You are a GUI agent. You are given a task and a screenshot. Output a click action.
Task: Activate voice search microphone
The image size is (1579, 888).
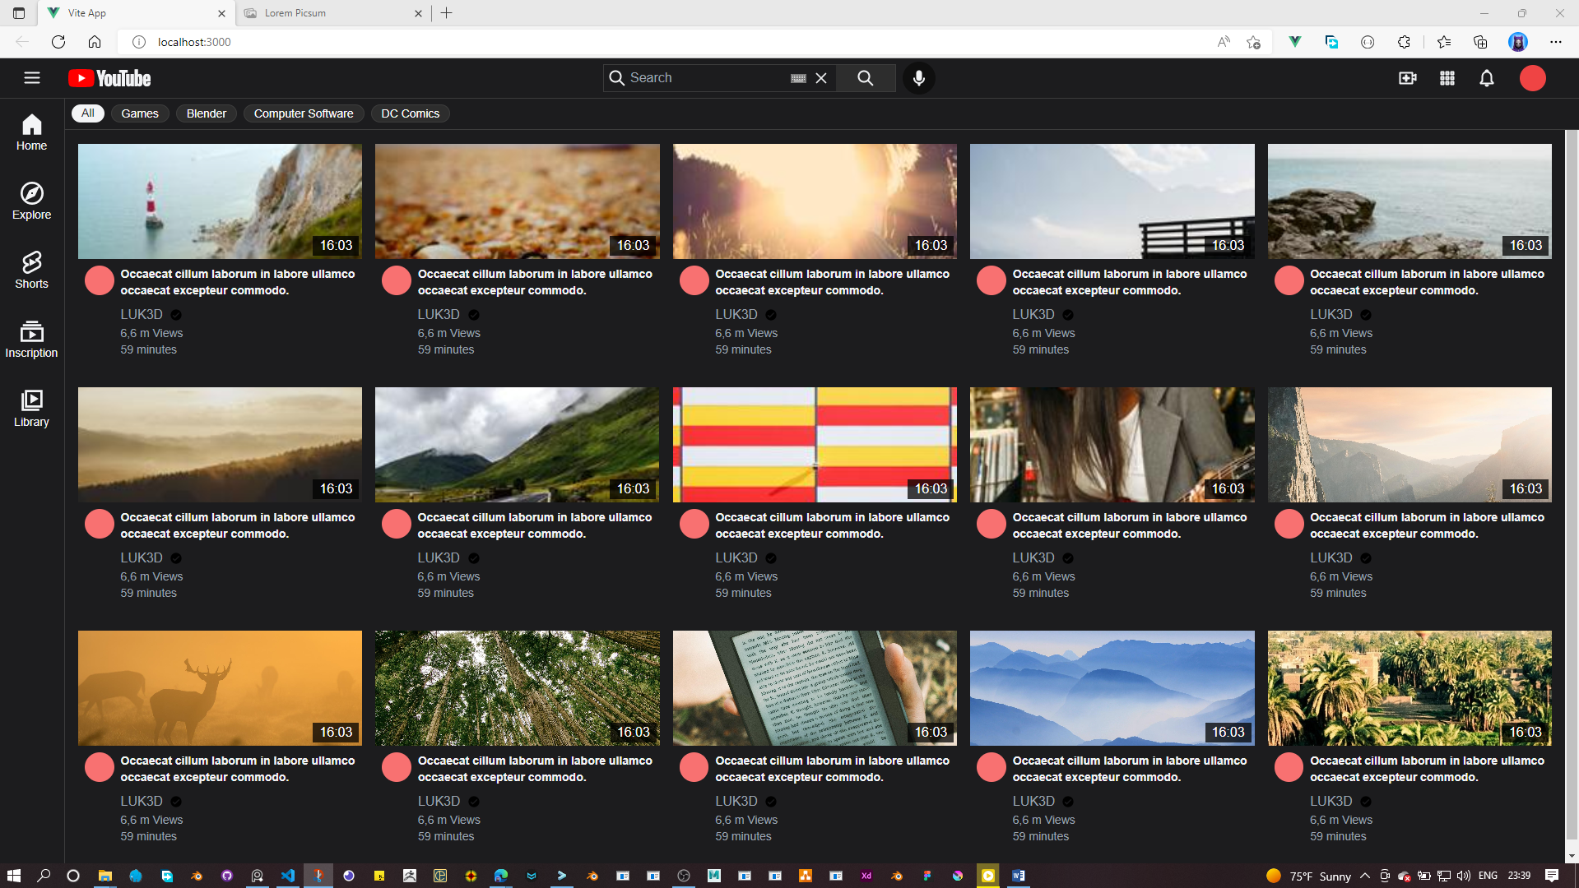919,78
